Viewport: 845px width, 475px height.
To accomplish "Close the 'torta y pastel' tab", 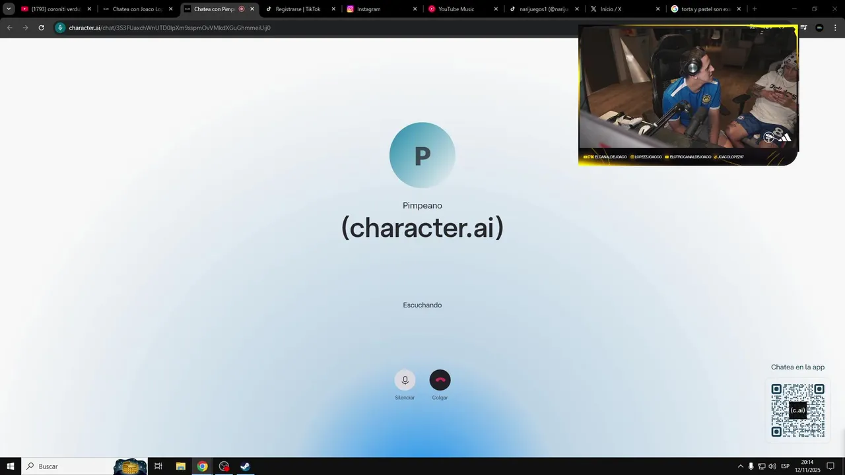I will [739, 9].
